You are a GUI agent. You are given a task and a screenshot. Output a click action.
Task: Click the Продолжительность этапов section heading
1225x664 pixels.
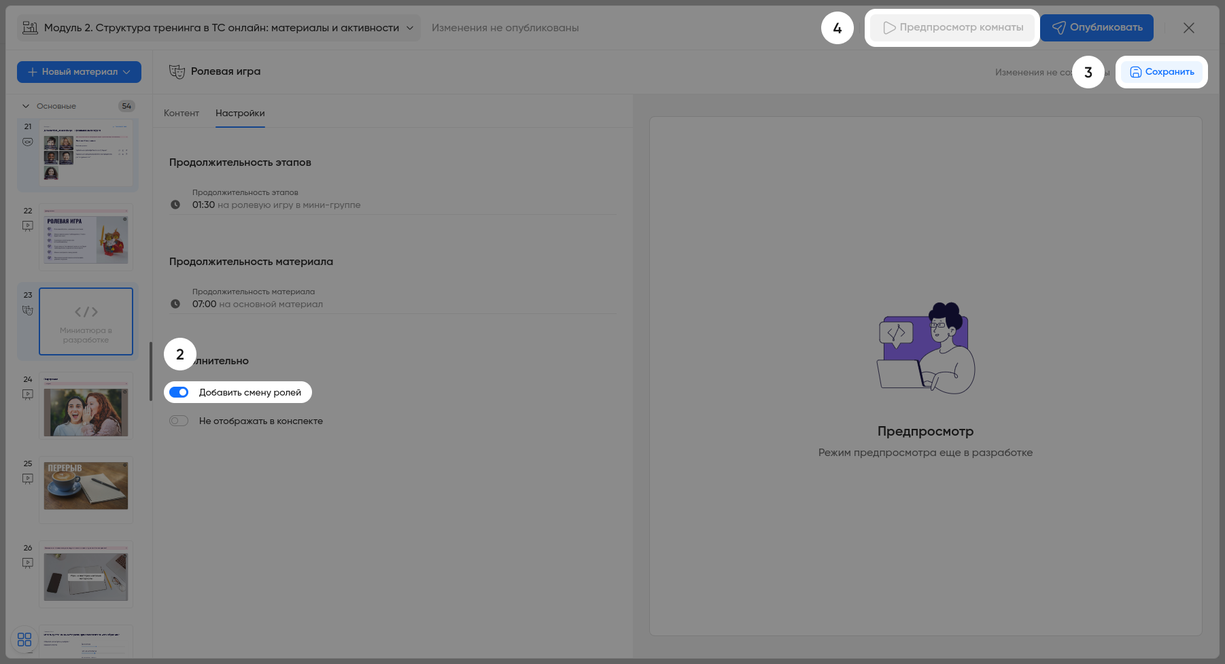pos(240,162)
